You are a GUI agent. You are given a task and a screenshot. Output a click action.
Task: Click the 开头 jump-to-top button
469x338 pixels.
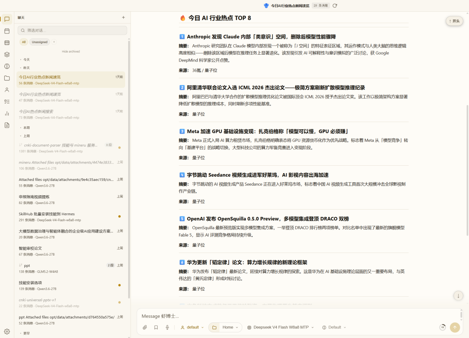454,21
